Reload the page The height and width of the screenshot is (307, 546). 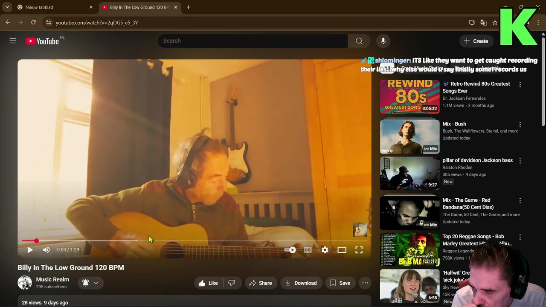pyautogui.click(x=33, y=23)
